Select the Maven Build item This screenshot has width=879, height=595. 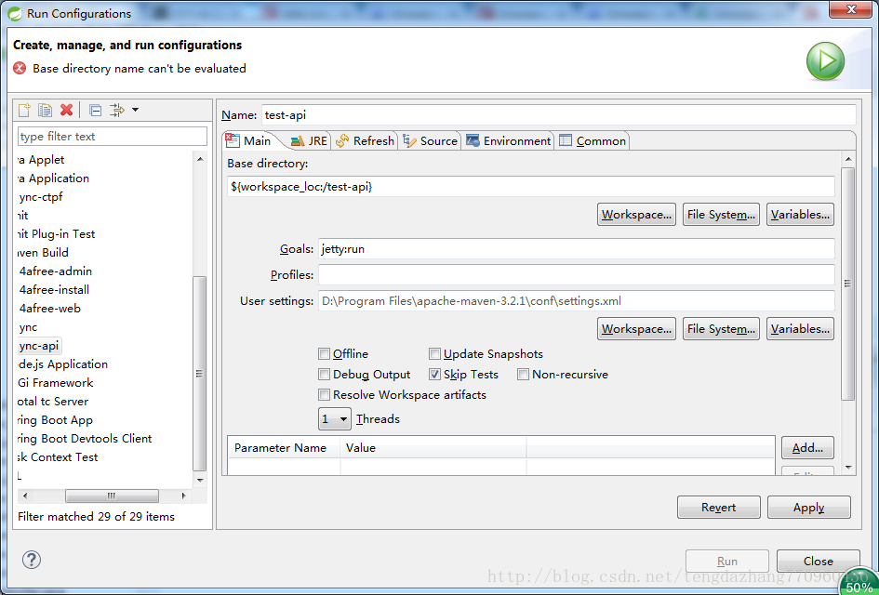click(x=43, y=253)
